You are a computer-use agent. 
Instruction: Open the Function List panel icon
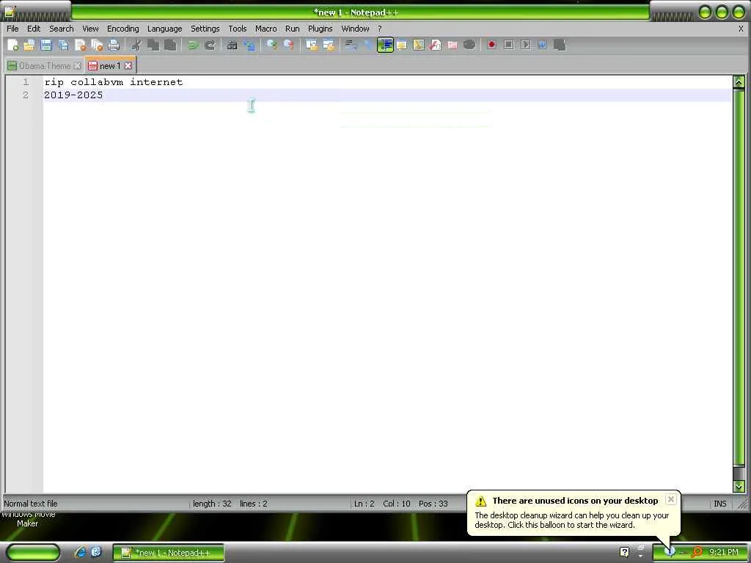[x=436, y=45]
